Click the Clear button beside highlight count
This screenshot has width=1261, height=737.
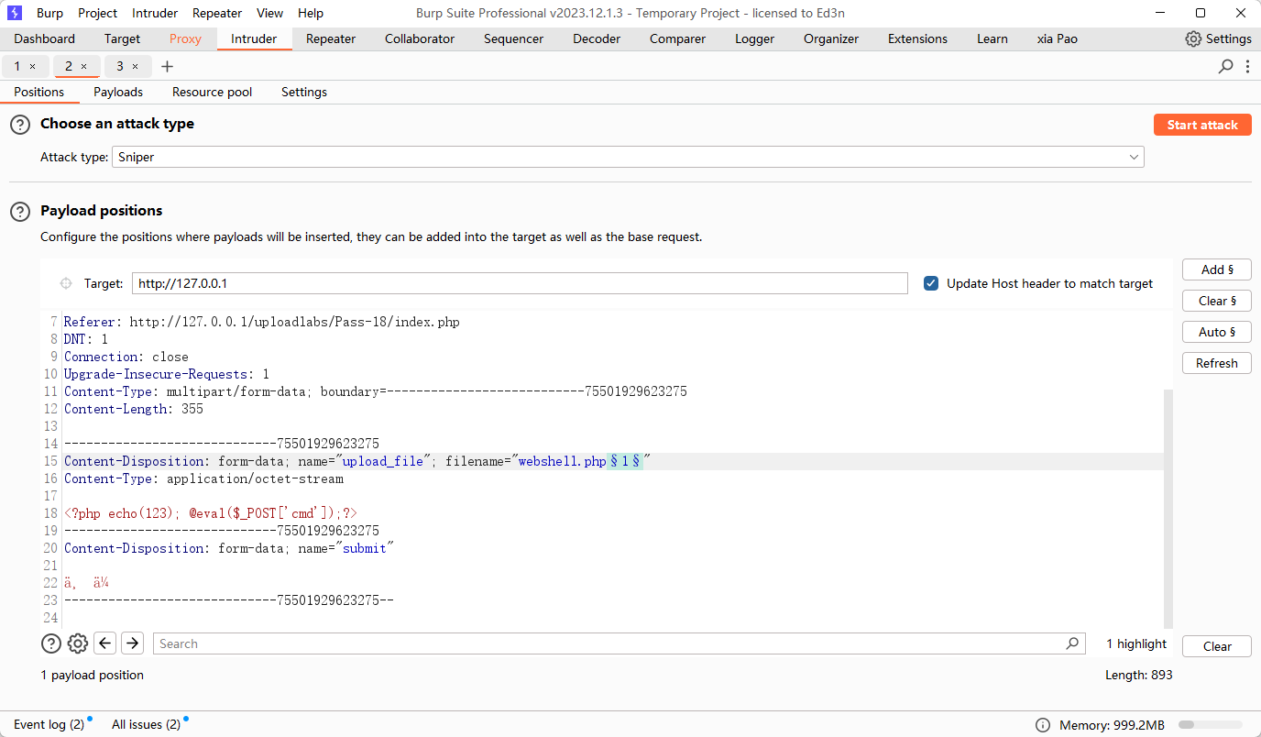pos(1217,646)
